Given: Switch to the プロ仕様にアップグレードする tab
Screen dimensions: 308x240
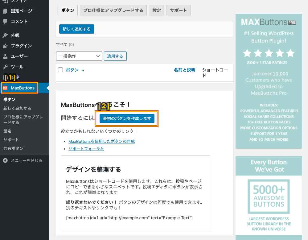Looking at the screenshot, I should click(113, 10).
